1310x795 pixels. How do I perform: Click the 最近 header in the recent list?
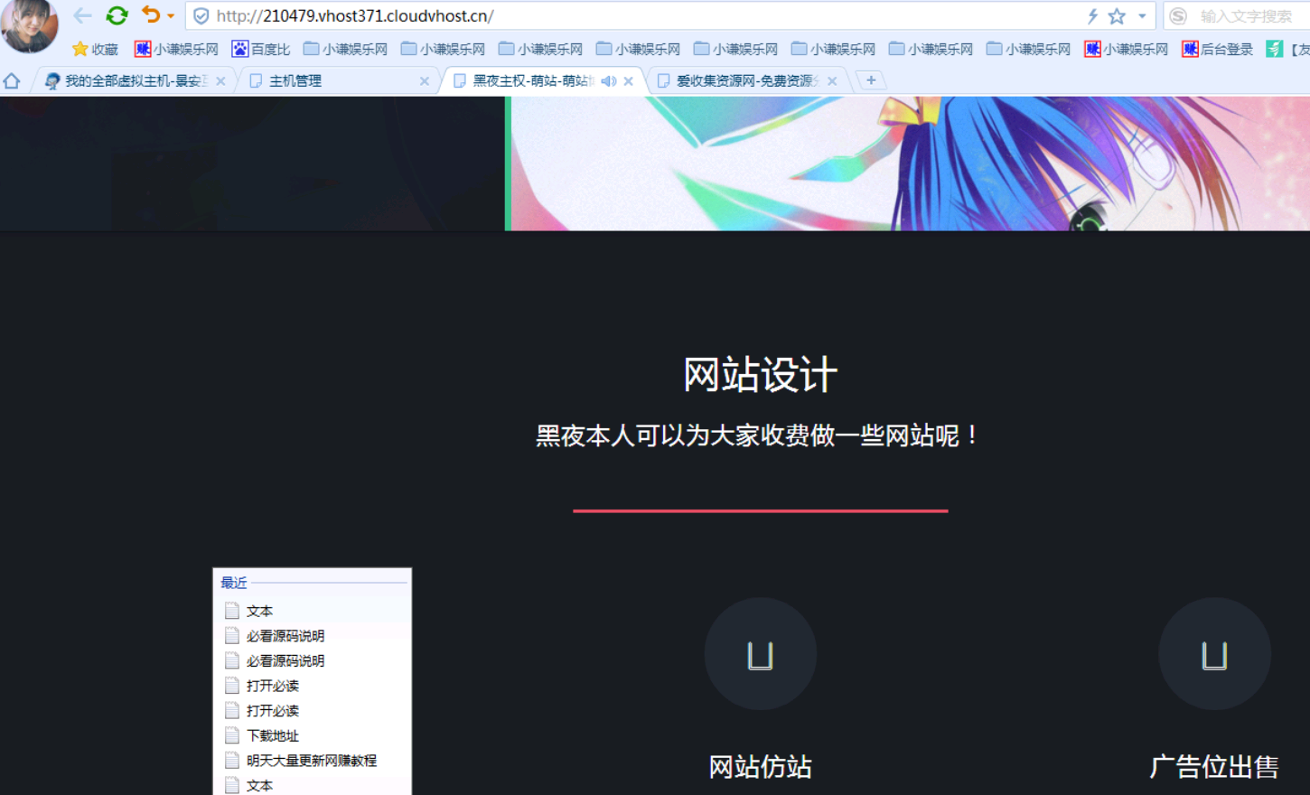point(234,583)
